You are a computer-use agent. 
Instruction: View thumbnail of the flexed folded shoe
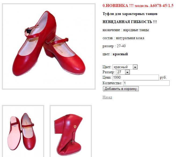(x=71, y=131)
